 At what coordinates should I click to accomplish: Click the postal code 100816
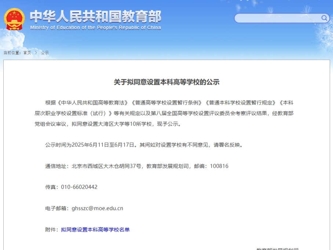click(219, 166)
